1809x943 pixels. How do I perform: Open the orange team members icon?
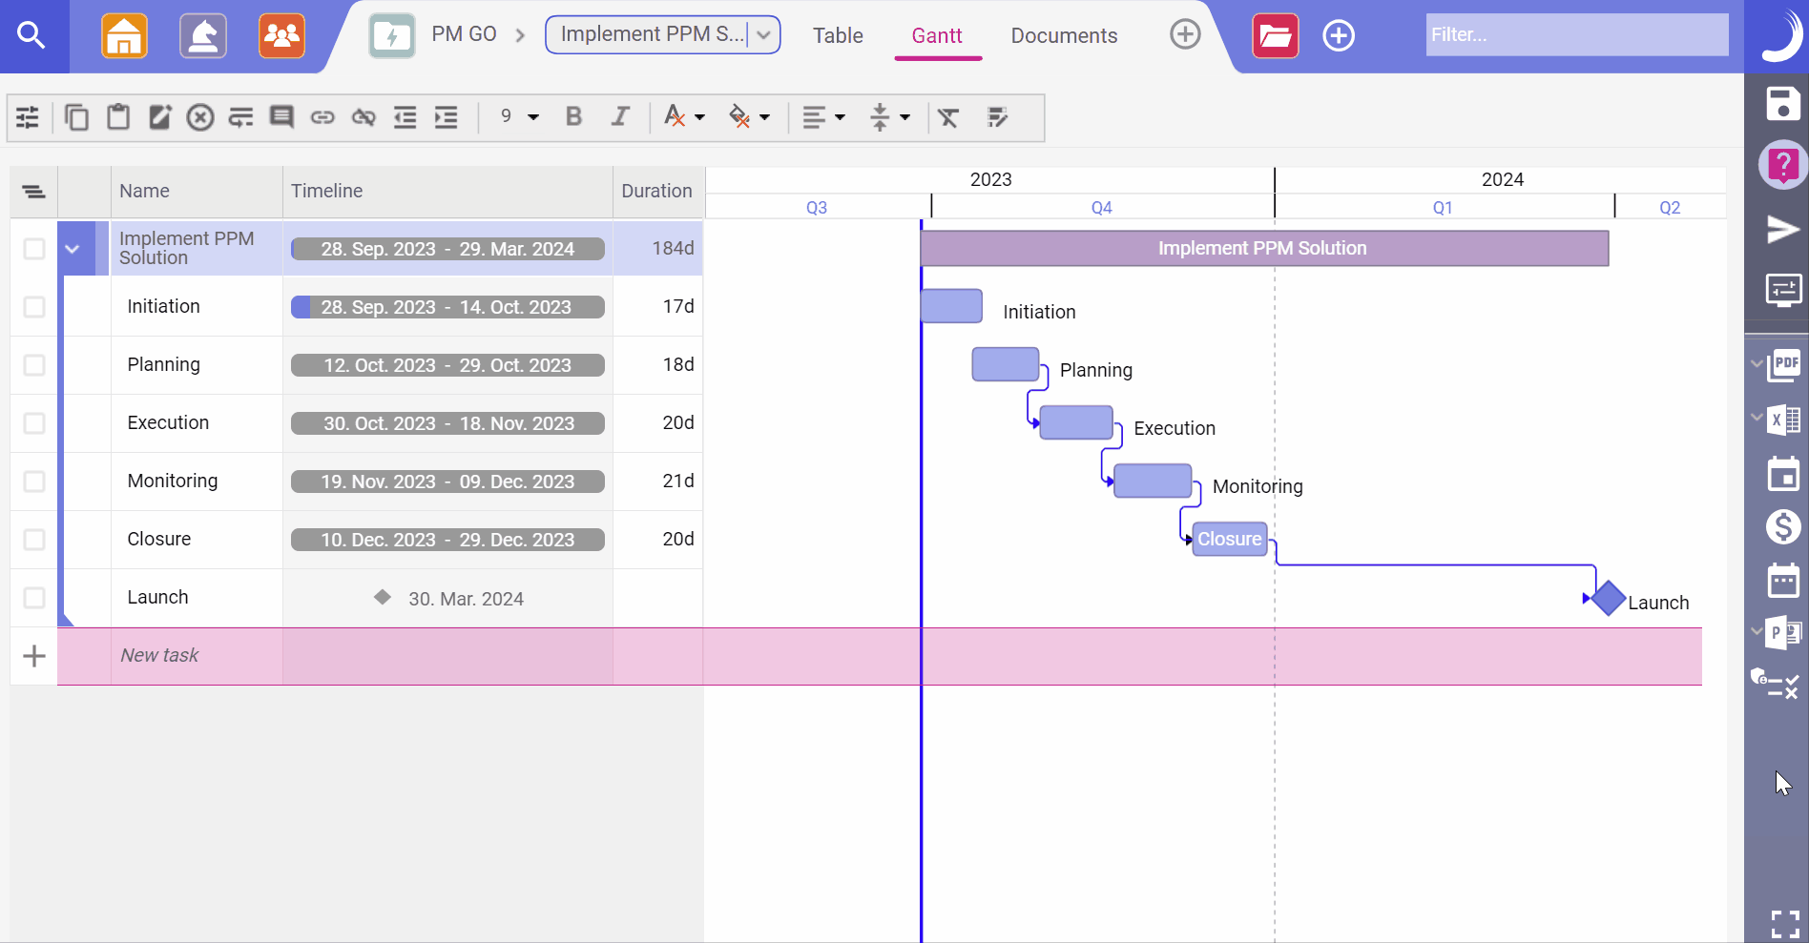coord(281,36)
